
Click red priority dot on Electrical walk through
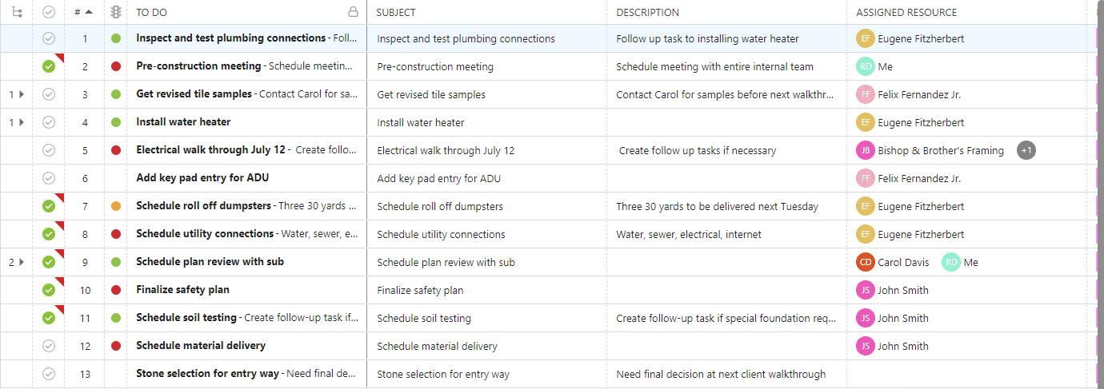click(116, 150)
